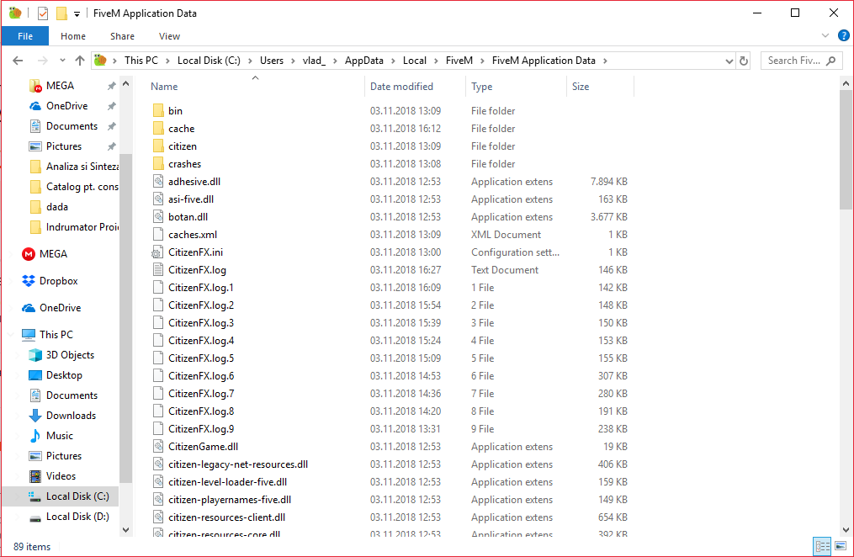Go up one folder level

[x=79, y=61]
